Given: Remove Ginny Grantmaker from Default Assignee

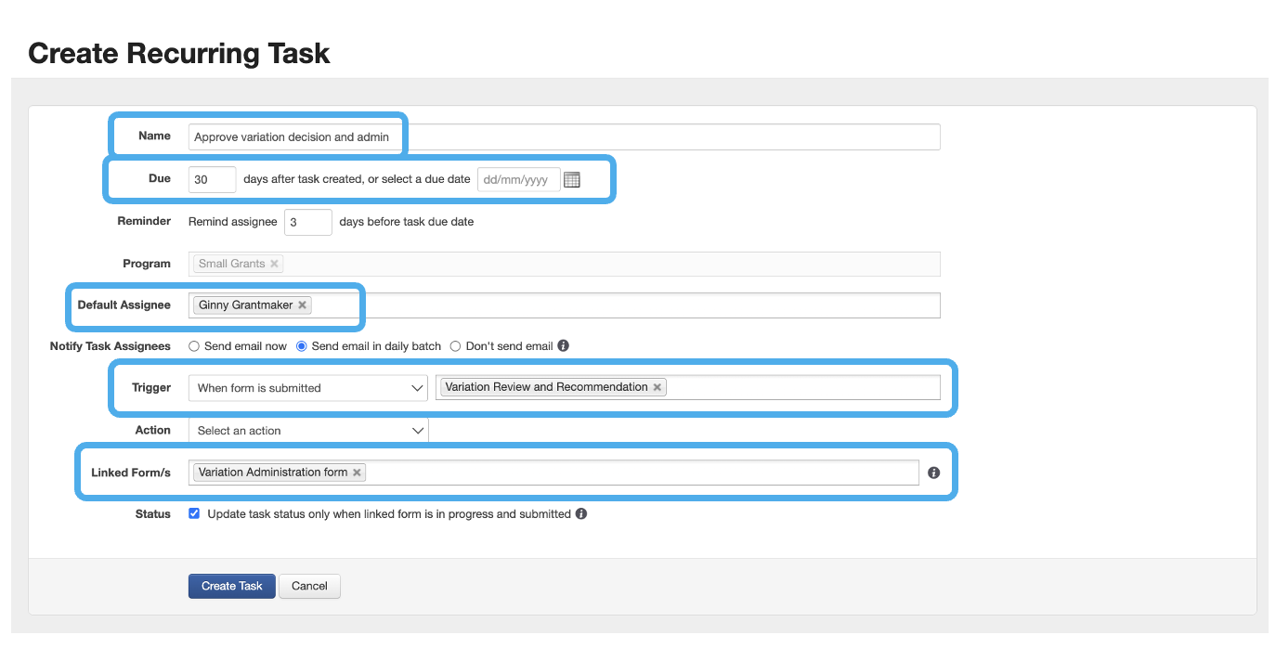Looking at the screenshot, I should pyautogui.click(x=302, y=305).
